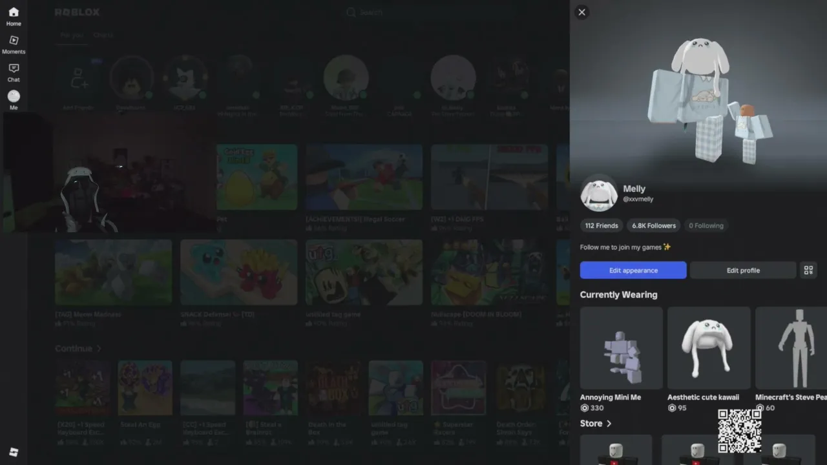827x465 pixels.
Task: Click the Edit appearance button
Action: [633, 270]
